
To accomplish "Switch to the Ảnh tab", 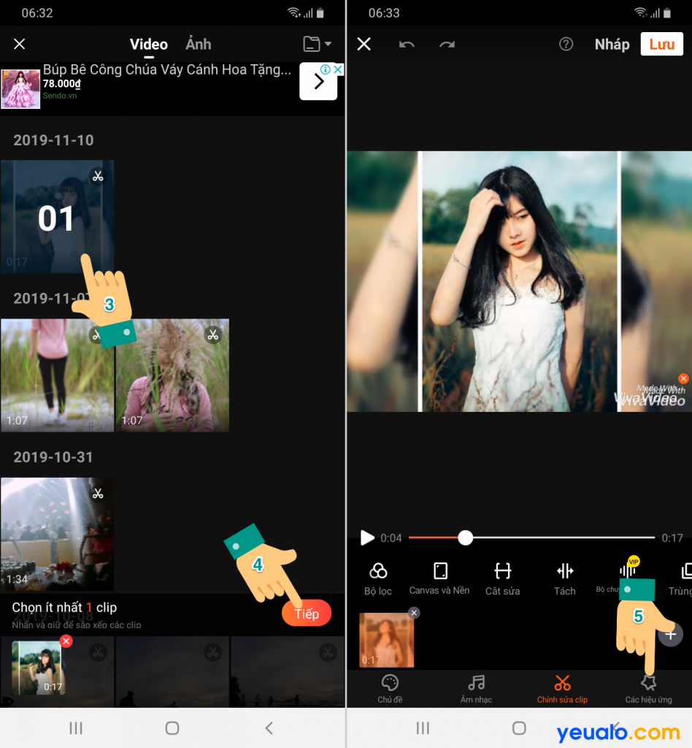I will (x=198, y=45).
